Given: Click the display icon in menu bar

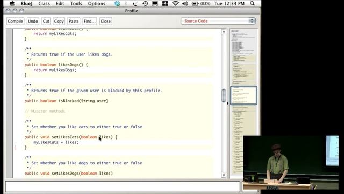Looking at the screenshot, I should [155, 4].
